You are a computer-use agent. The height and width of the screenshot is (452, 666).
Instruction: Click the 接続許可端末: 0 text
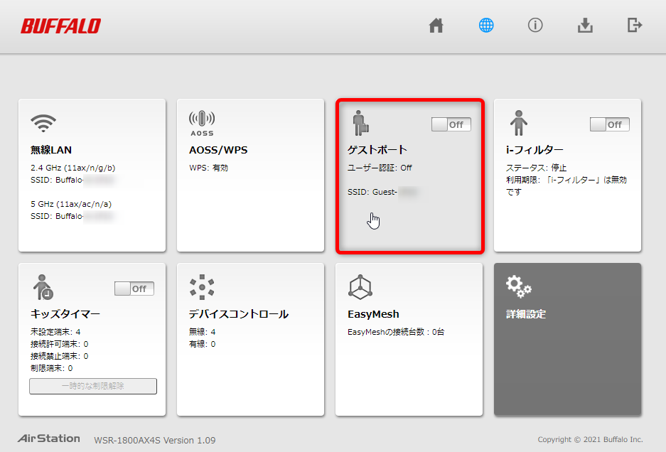60,344
